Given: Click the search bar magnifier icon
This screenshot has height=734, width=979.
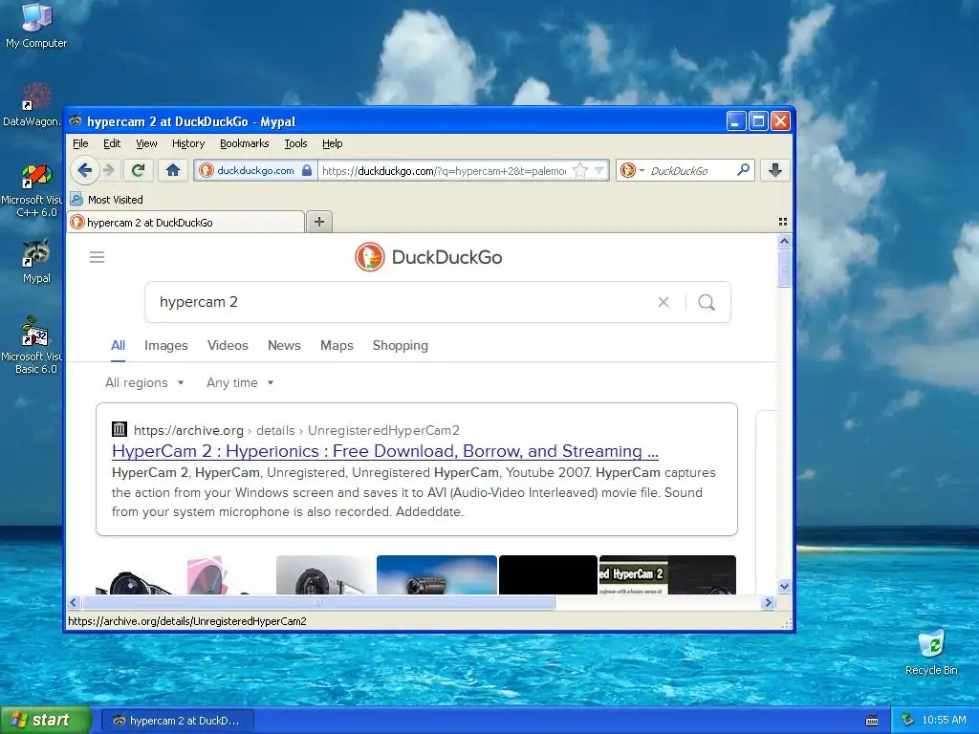Looking at the screenshot, I should [x=743, y=170].
